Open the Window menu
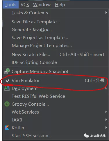This screenshot has width=109, height=141. tap(42, 5)
